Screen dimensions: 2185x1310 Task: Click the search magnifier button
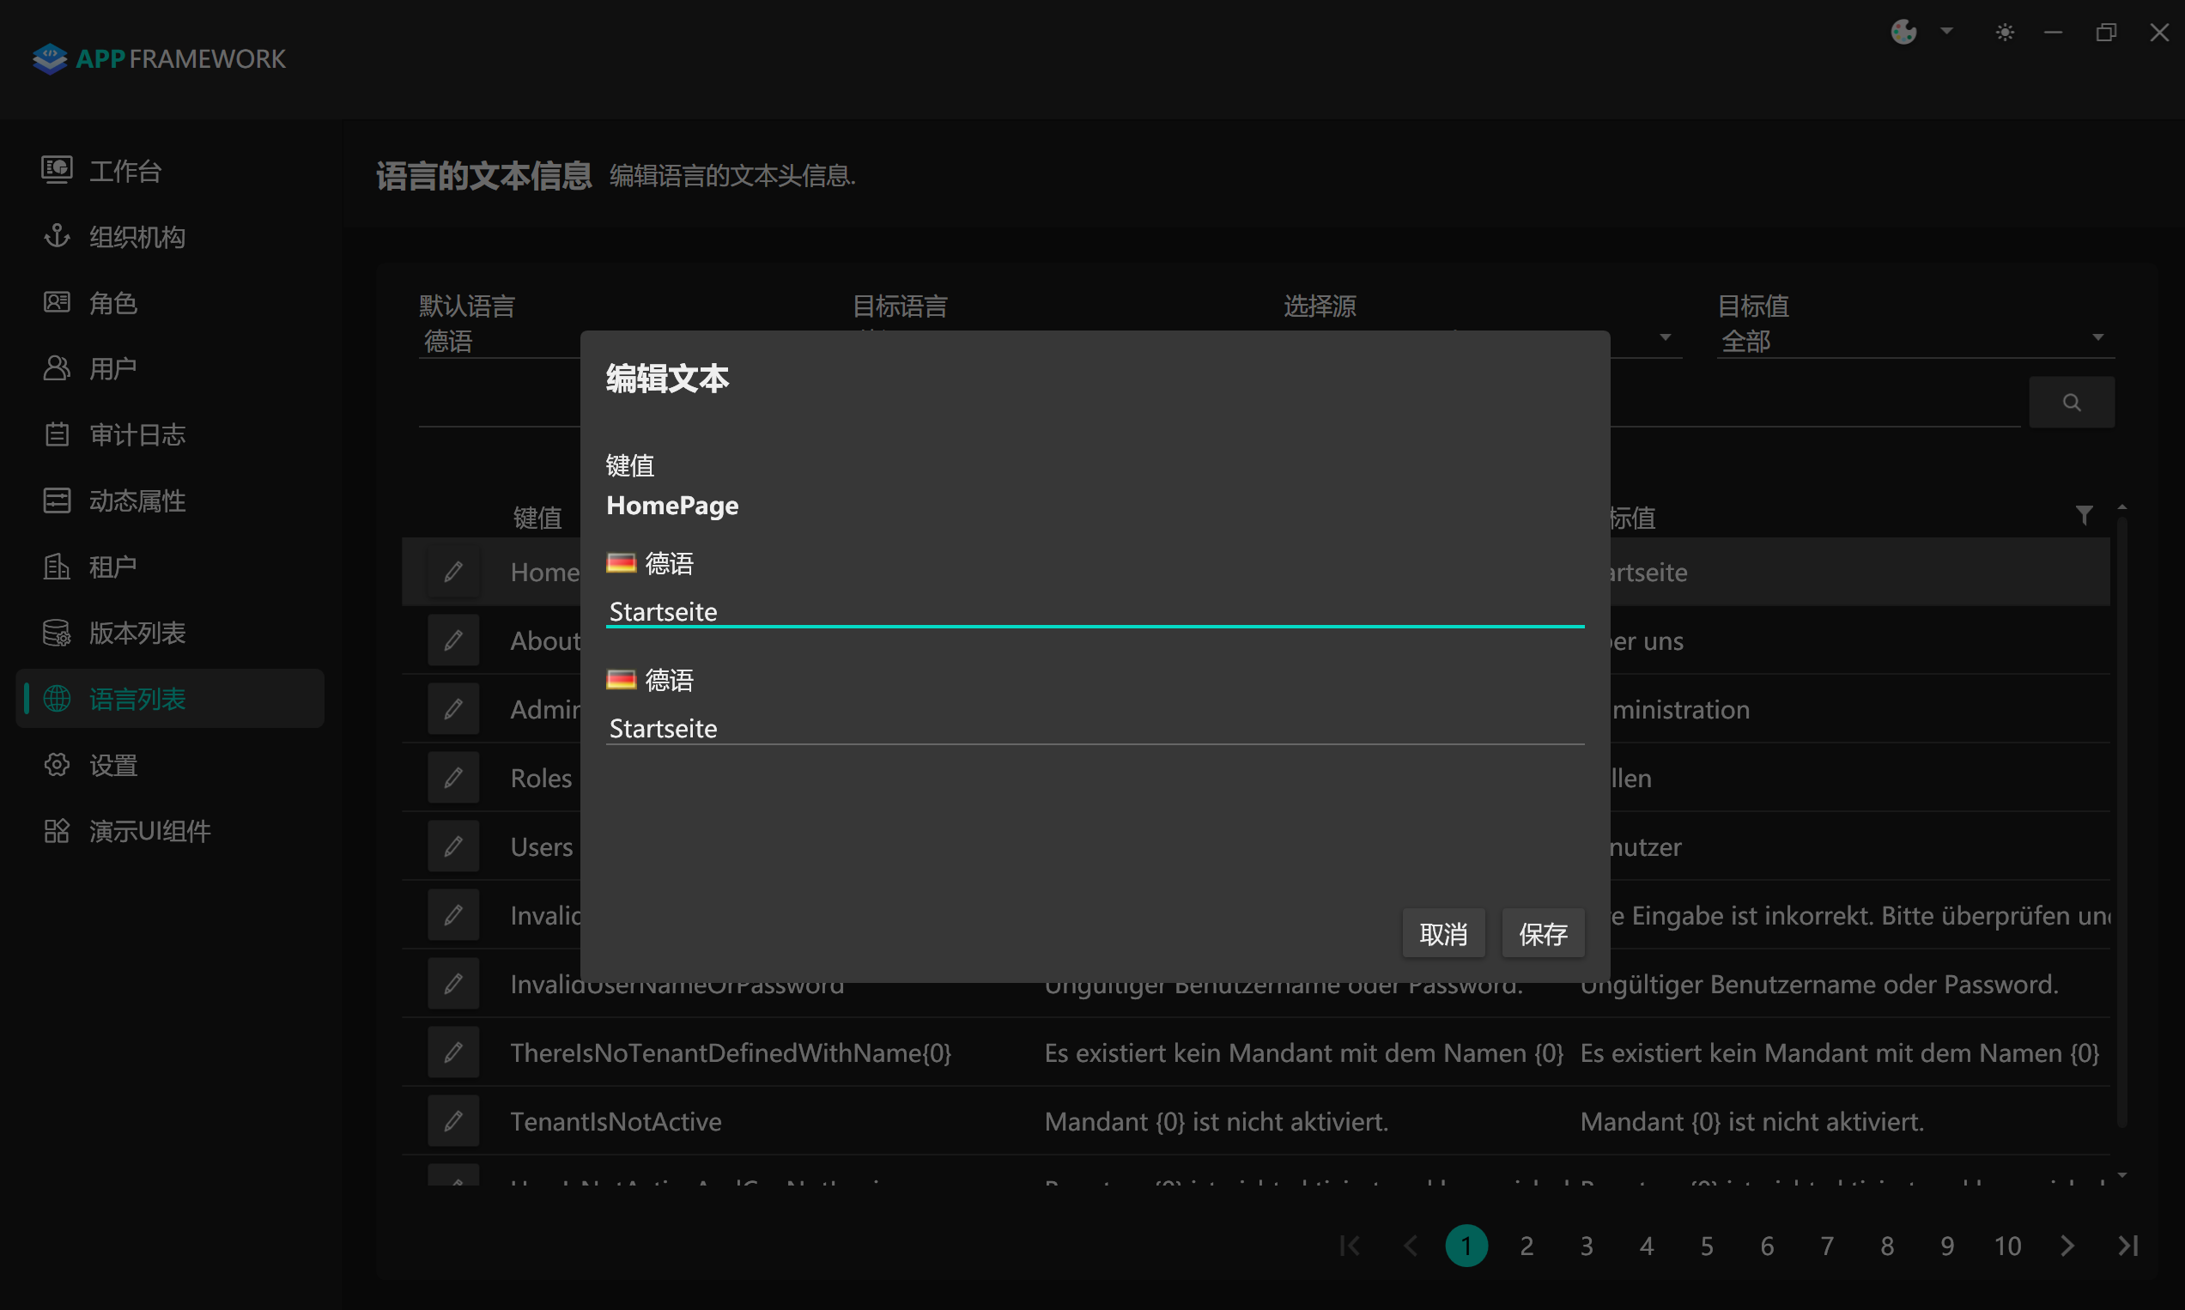coord(2071,403)
